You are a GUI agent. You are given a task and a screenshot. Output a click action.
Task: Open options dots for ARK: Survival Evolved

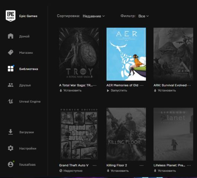click(x=189, y=85)
